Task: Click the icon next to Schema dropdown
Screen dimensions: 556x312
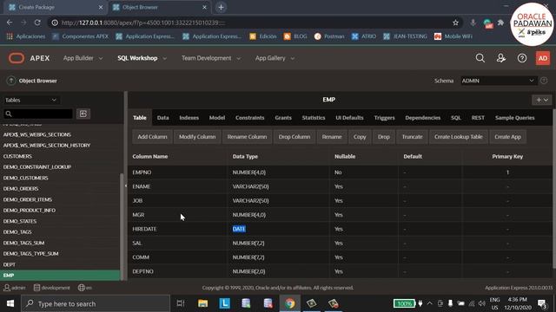Action: [x=544, y=81]
